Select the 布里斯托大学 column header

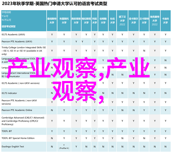64,21
